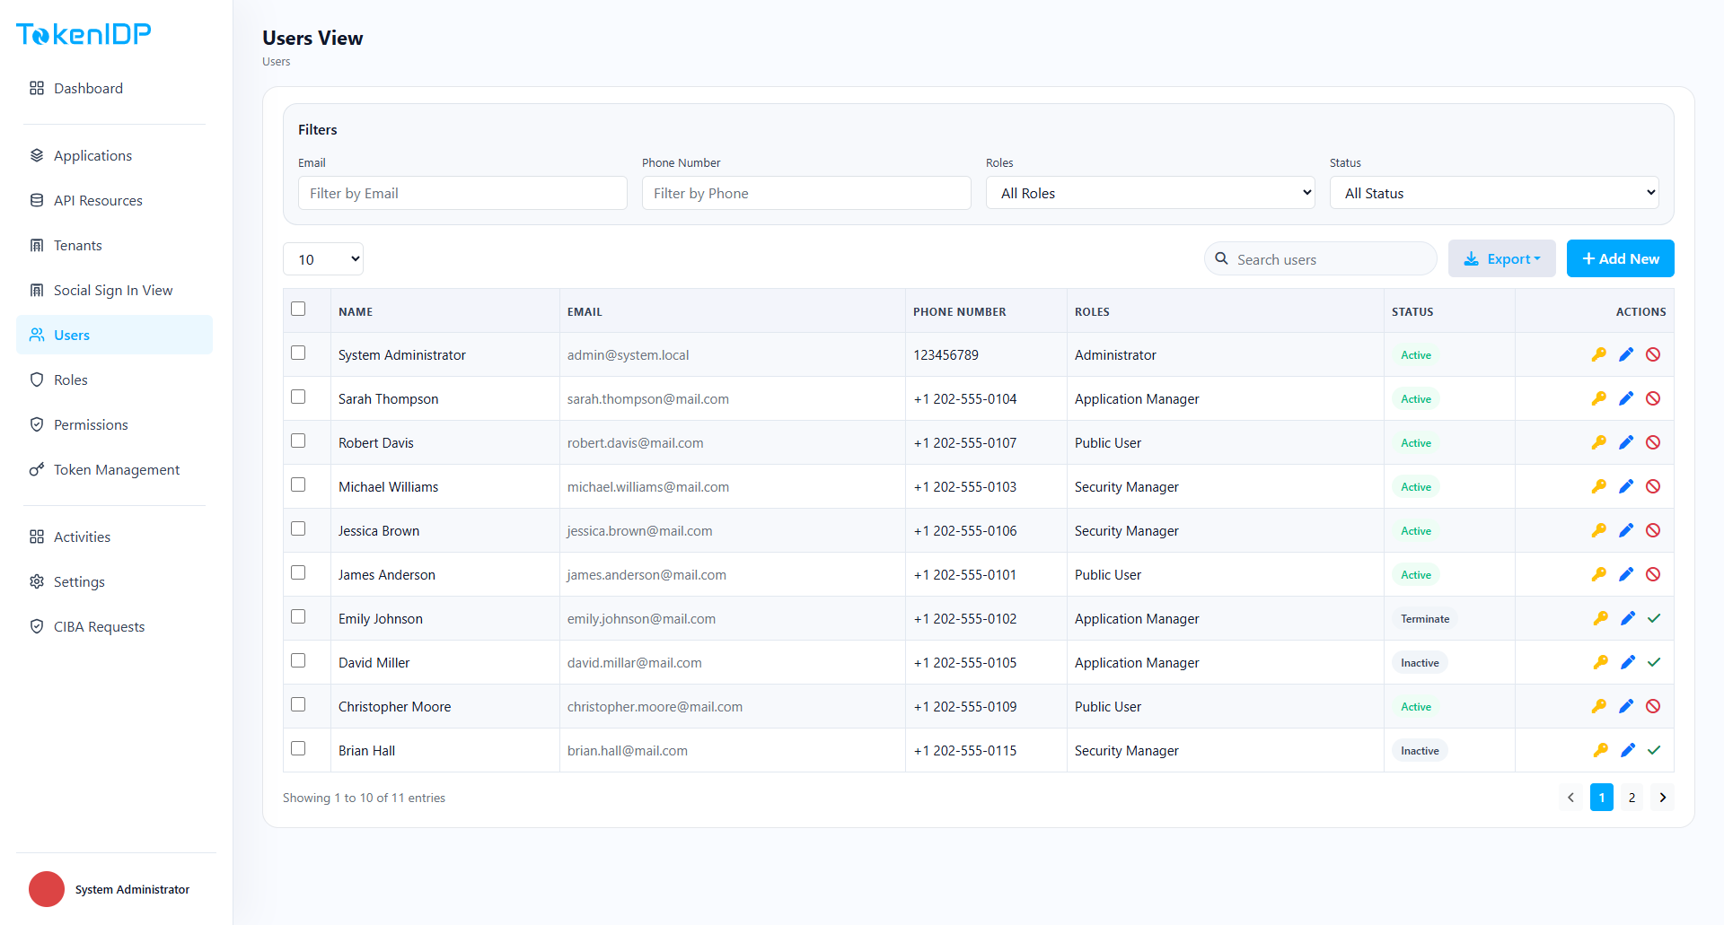This screenshot has width=1724, height=925.
Task: Deactivate James Anderson with the ban icon
Action: (x=1653, y=574)
